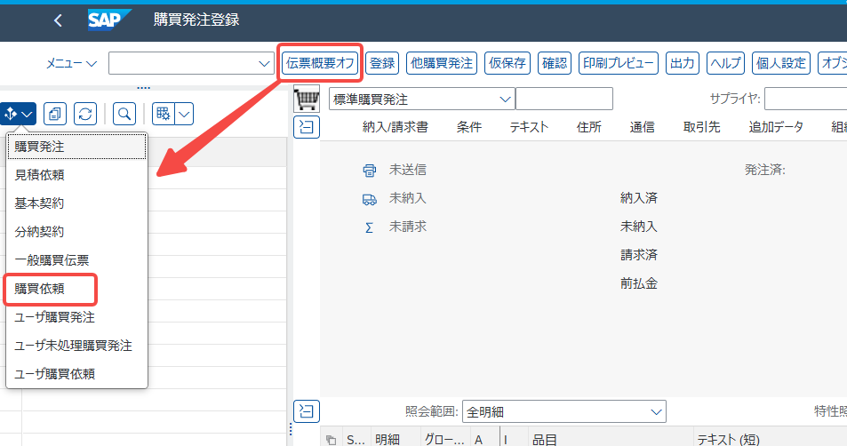The height and width of the screenshot is (446, 847).
Task: Click the copy documents icon in overview toolbar
Action: click(55, 114)
